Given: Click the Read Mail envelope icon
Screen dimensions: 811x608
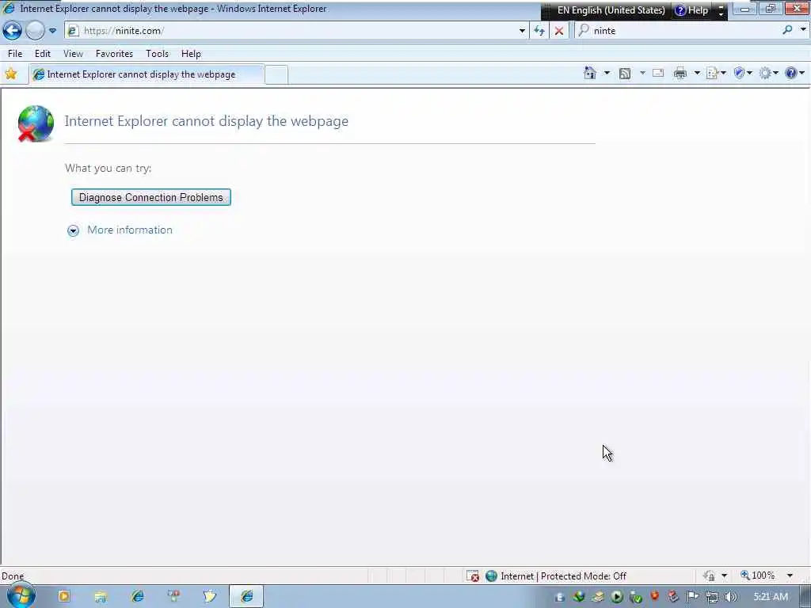Looking at the screenshot, I should tap(658, 74).
